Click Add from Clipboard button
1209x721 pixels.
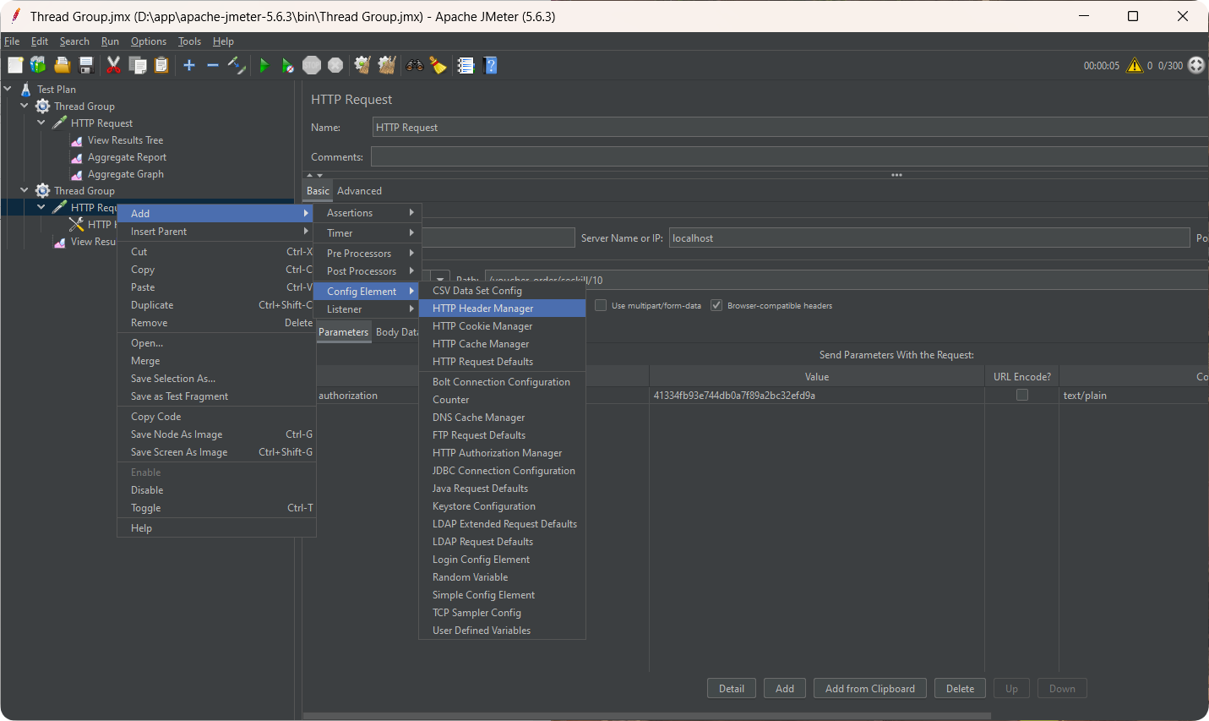(x=870, y=689)
